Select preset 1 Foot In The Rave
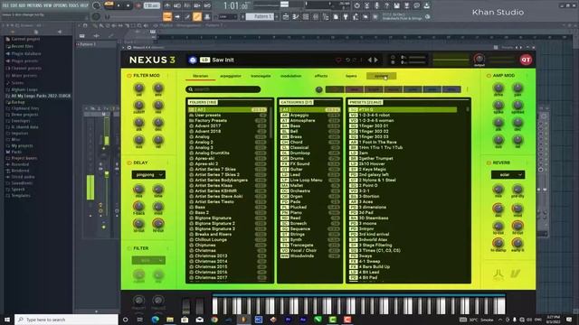Image resolution: width=579 pixels, height=325 pixels. [403, 143]
